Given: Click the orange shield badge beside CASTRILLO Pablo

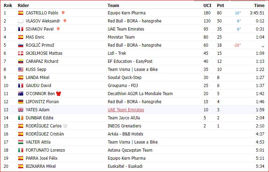Looking at the screenshot, I should coord(63,13).
